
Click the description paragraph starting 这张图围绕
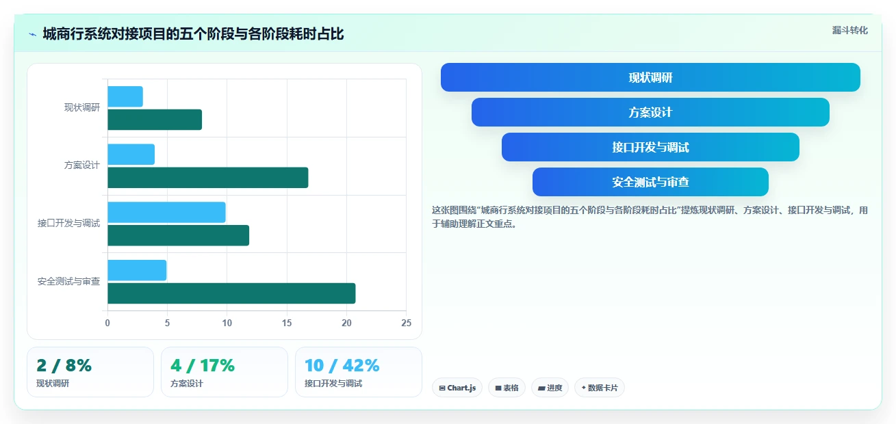coord(650,217)
